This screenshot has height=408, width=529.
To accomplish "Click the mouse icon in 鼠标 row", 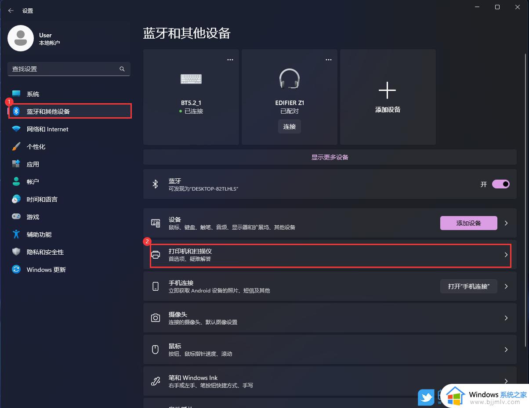I will [155, 350].
